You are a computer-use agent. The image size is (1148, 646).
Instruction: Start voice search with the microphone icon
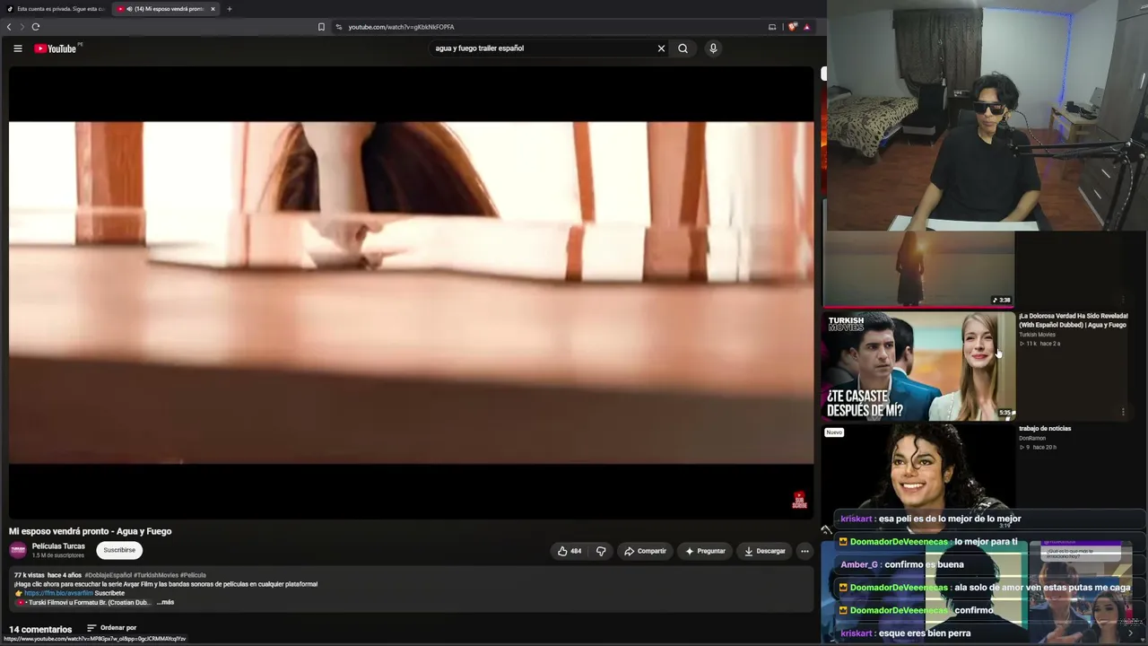click(713, 48)
